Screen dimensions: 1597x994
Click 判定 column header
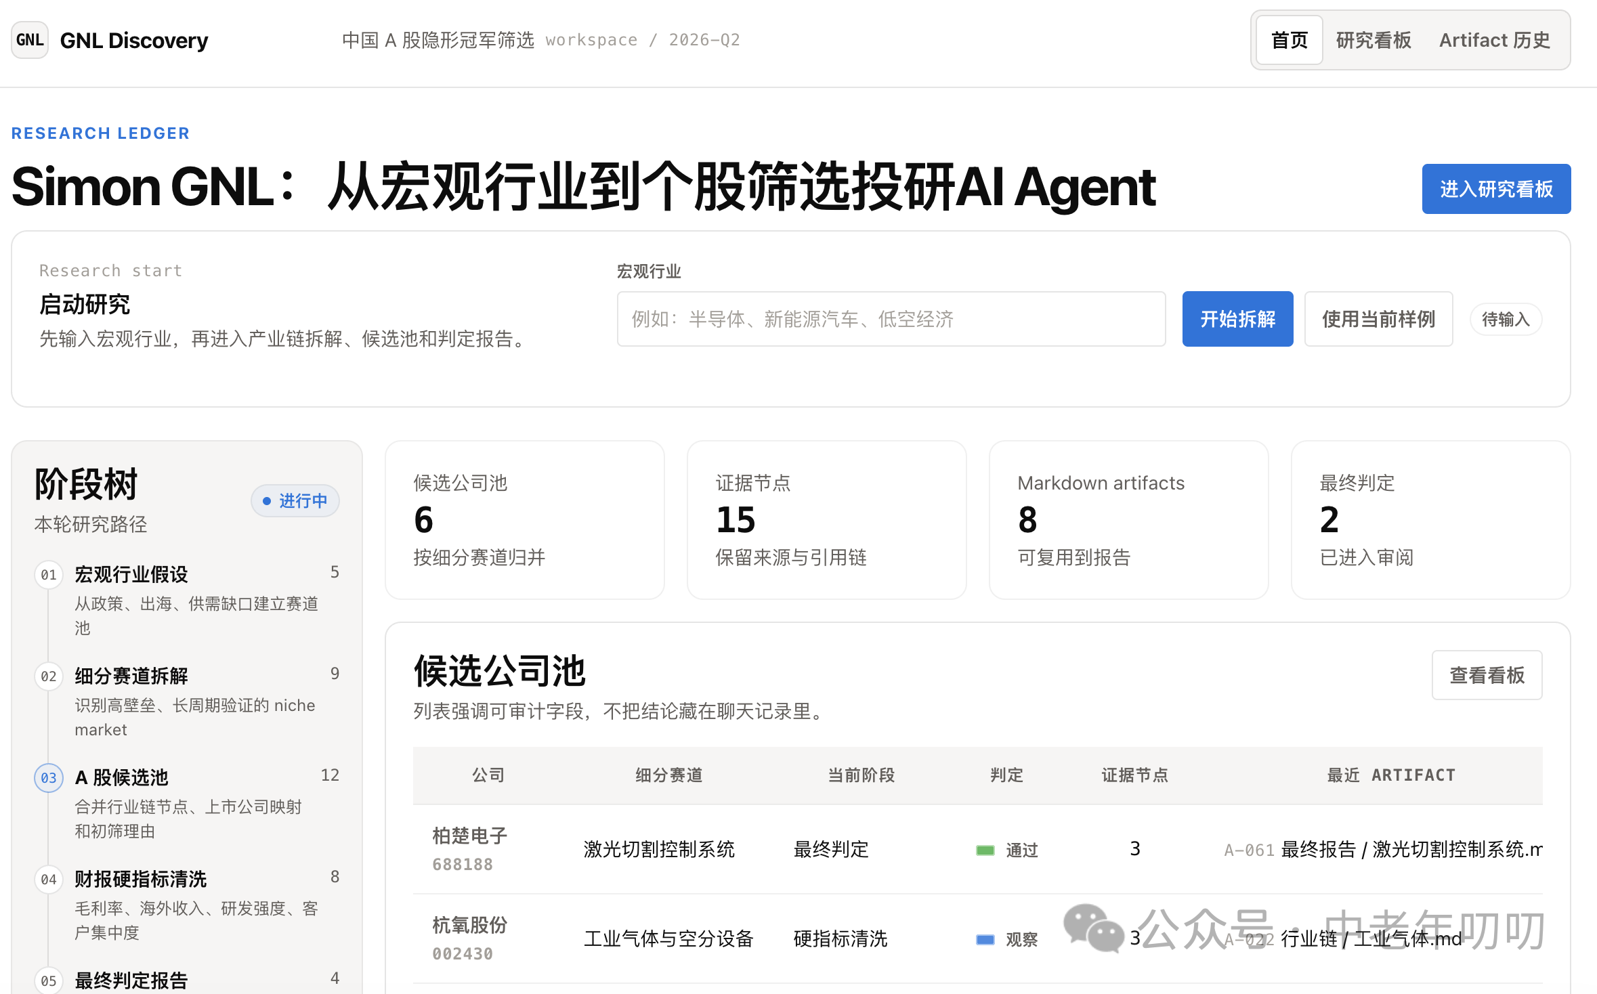tap(1006, 775)
